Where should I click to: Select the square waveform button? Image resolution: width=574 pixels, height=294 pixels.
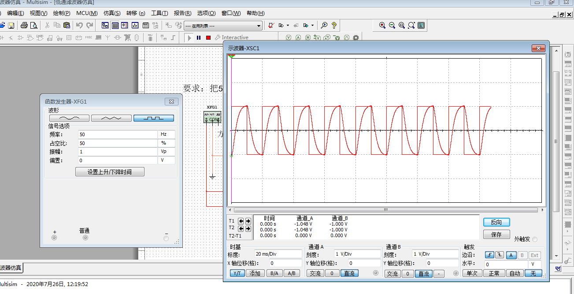154,118
